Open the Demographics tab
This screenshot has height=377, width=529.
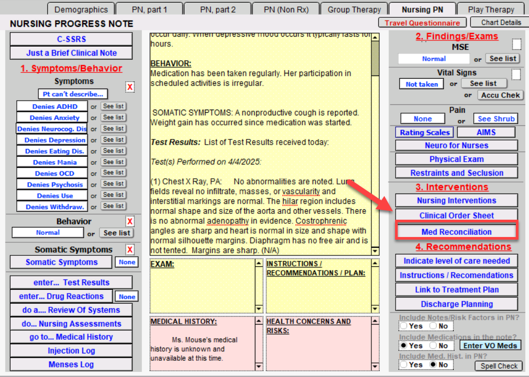(81, 9)
